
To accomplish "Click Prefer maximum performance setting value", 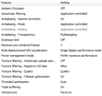I will click(79, 56).
